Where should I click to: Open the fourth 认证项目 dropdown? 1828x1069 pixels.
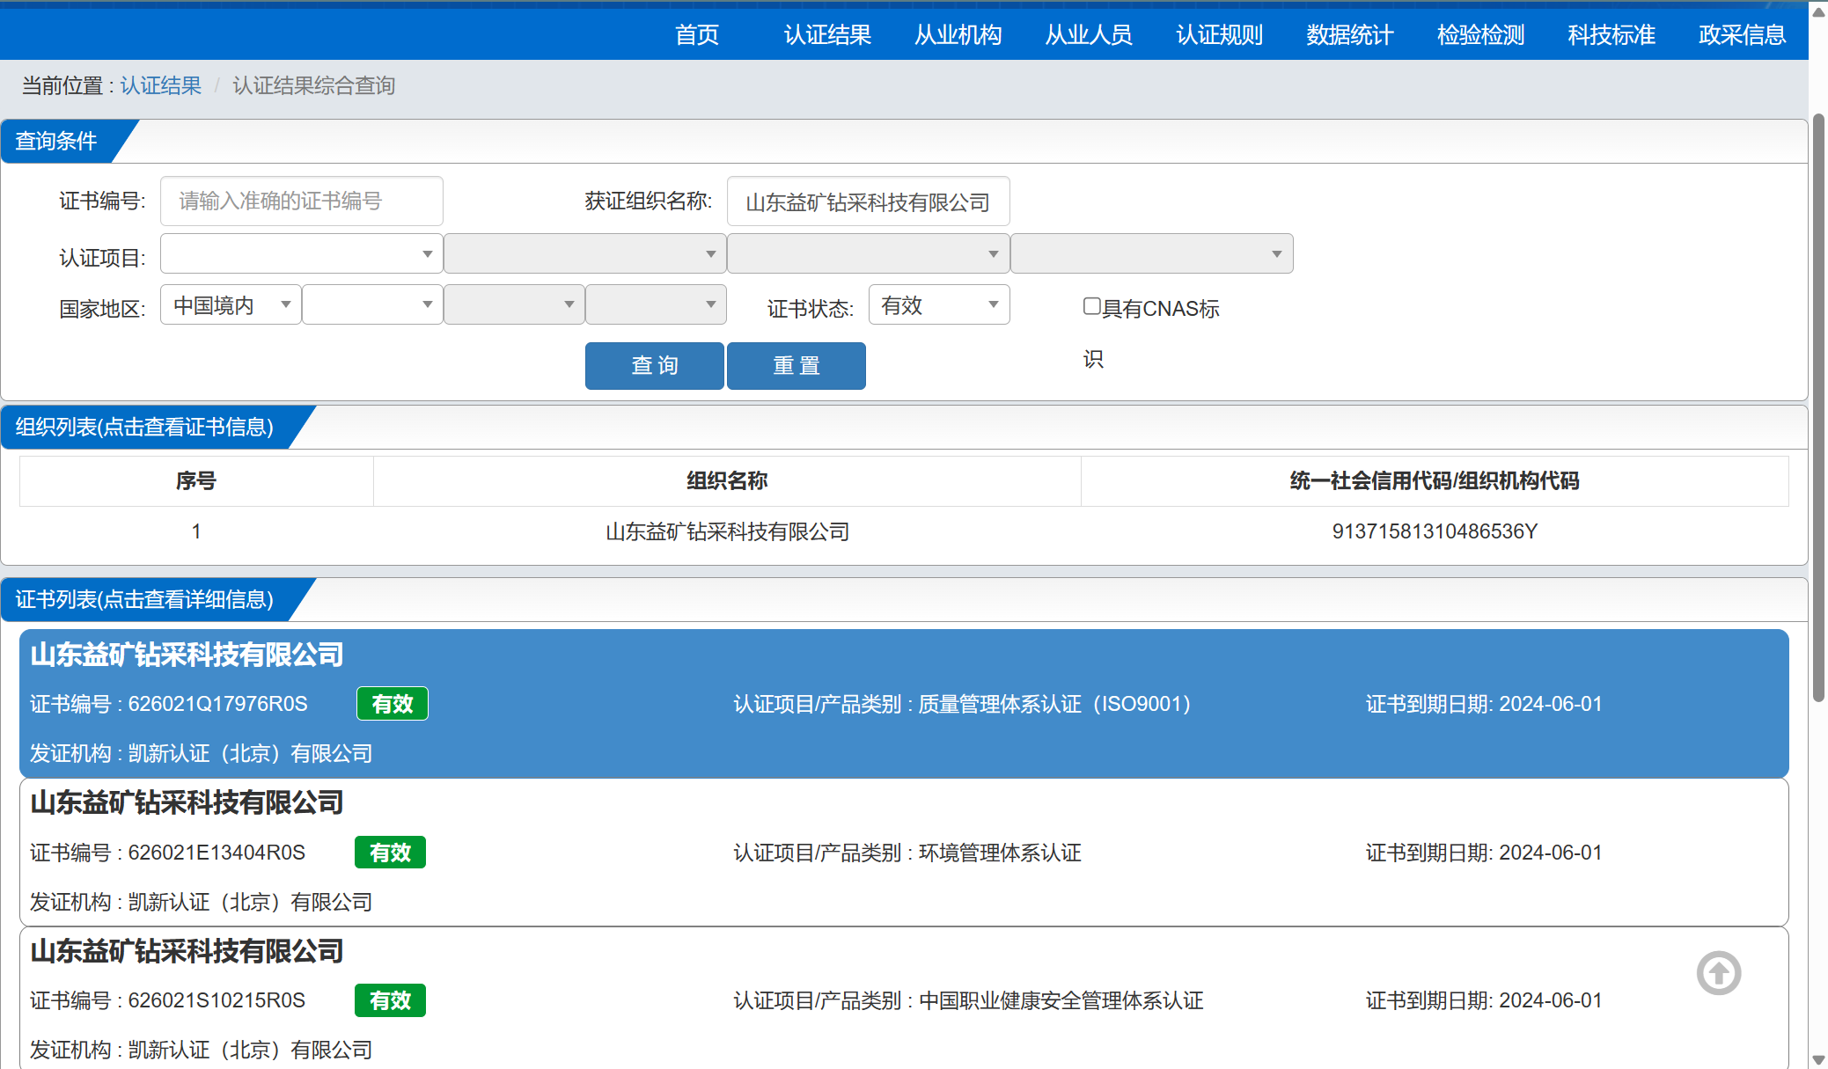click(x=1151, y=253)
